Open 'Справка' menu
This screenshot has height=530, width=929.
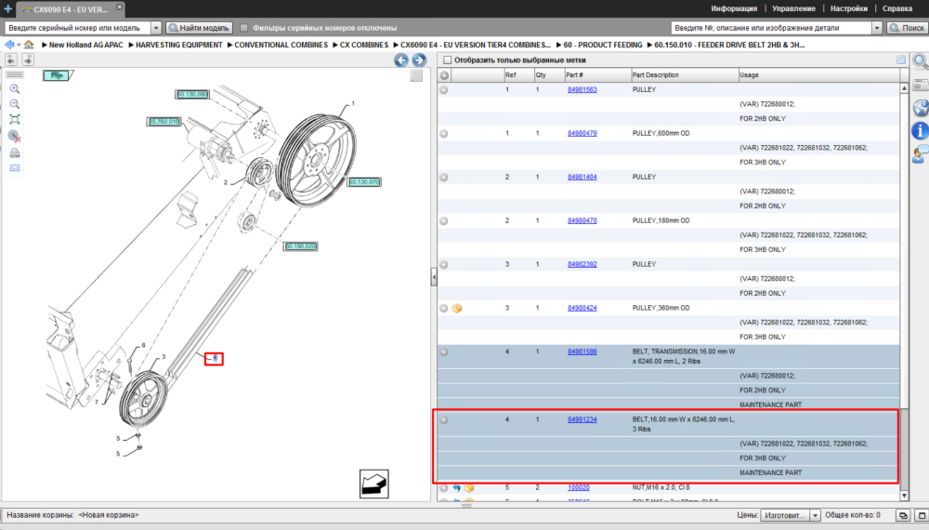coord(897,9)
